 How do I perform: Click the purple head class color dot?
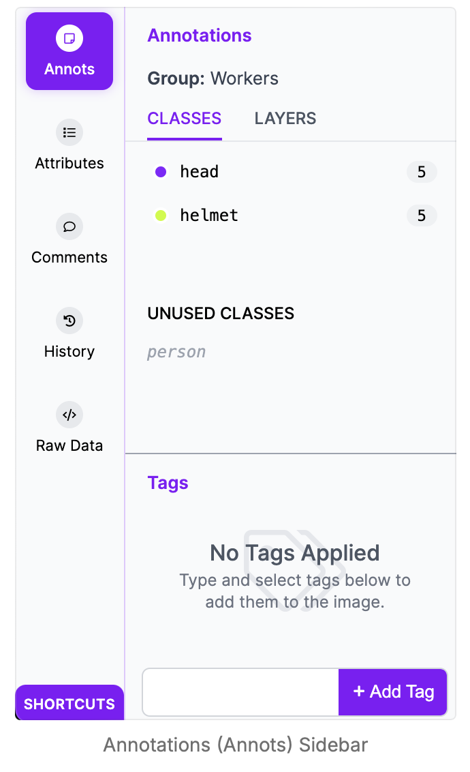161,172
